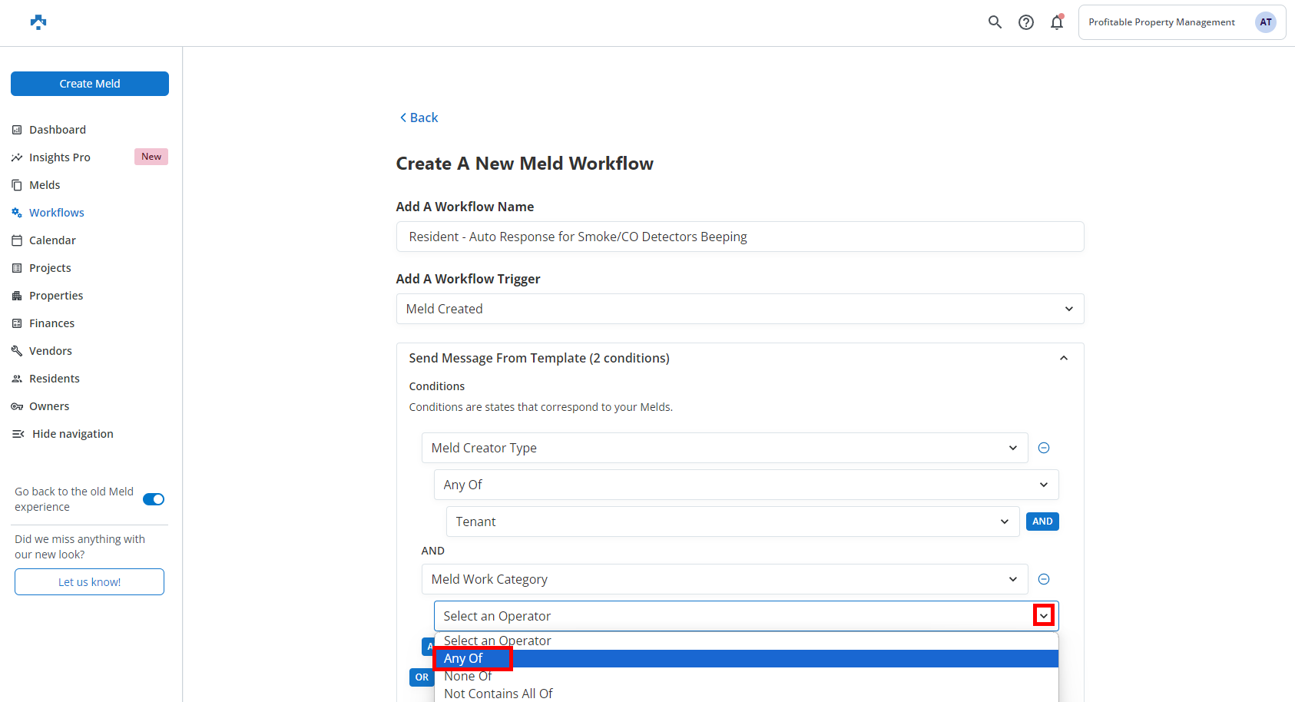Click the Property Meld logo
1295x702 pixels.
[38, 22]
